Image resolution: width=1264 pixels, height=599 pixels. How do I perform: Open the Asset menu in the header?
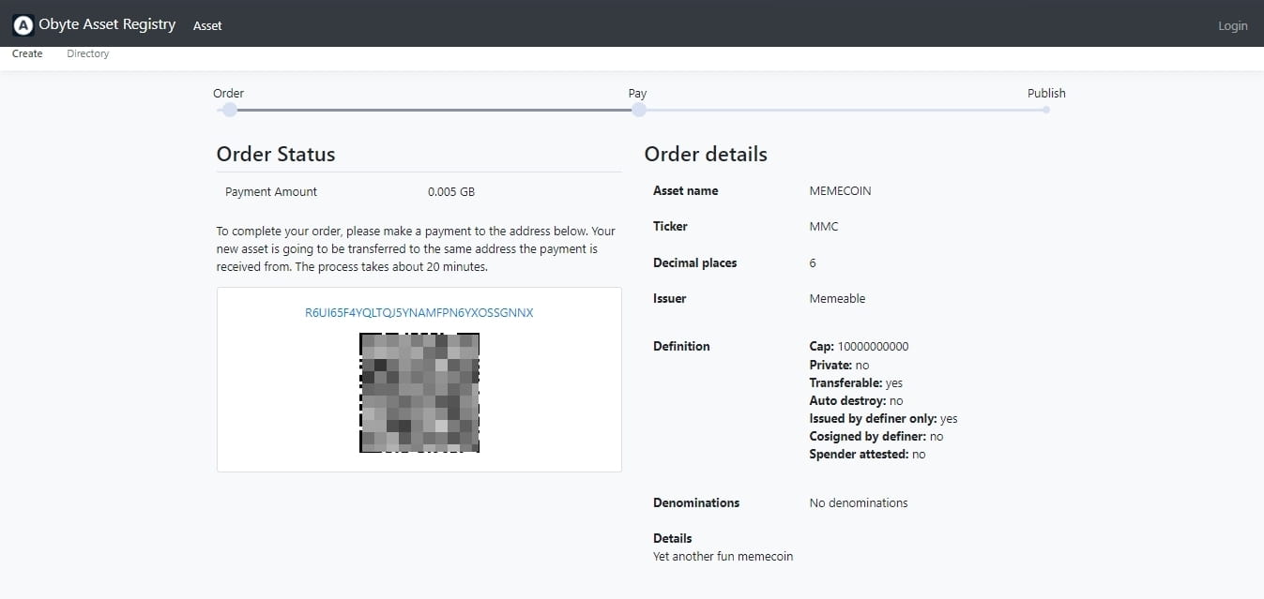click(207, 25)
